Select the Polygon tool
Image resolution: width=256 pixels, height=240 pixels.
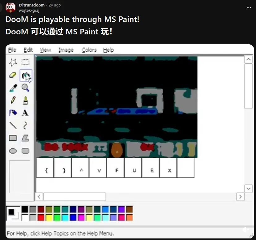pos(25,138)
